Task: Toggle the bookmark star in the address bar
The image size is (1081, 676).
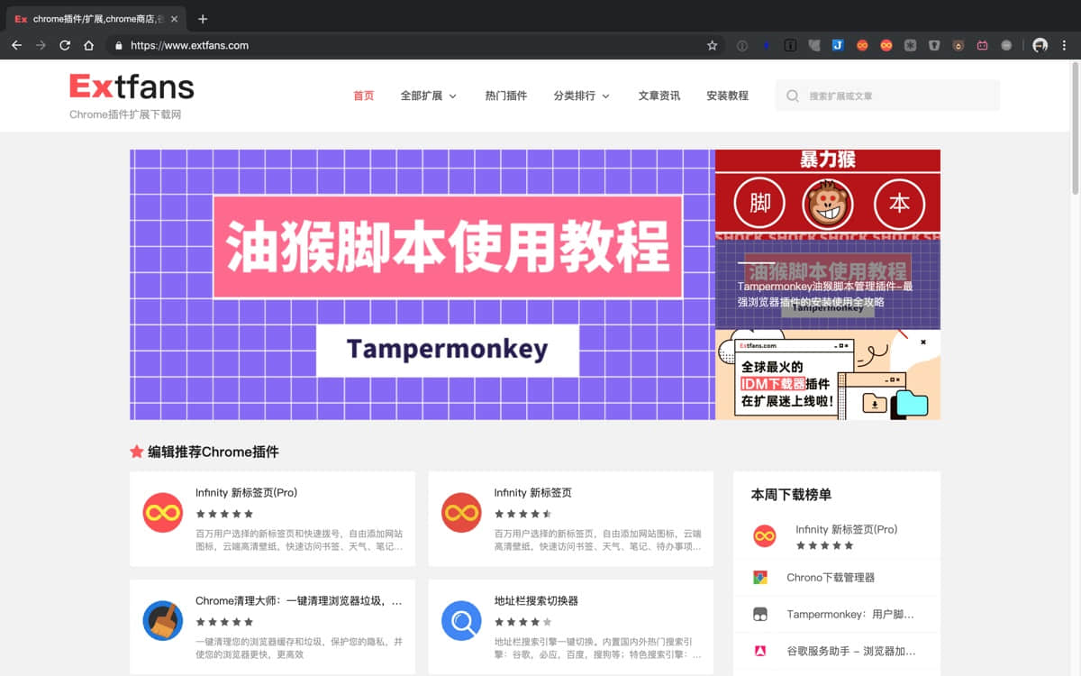Action: tap(712, 45)
